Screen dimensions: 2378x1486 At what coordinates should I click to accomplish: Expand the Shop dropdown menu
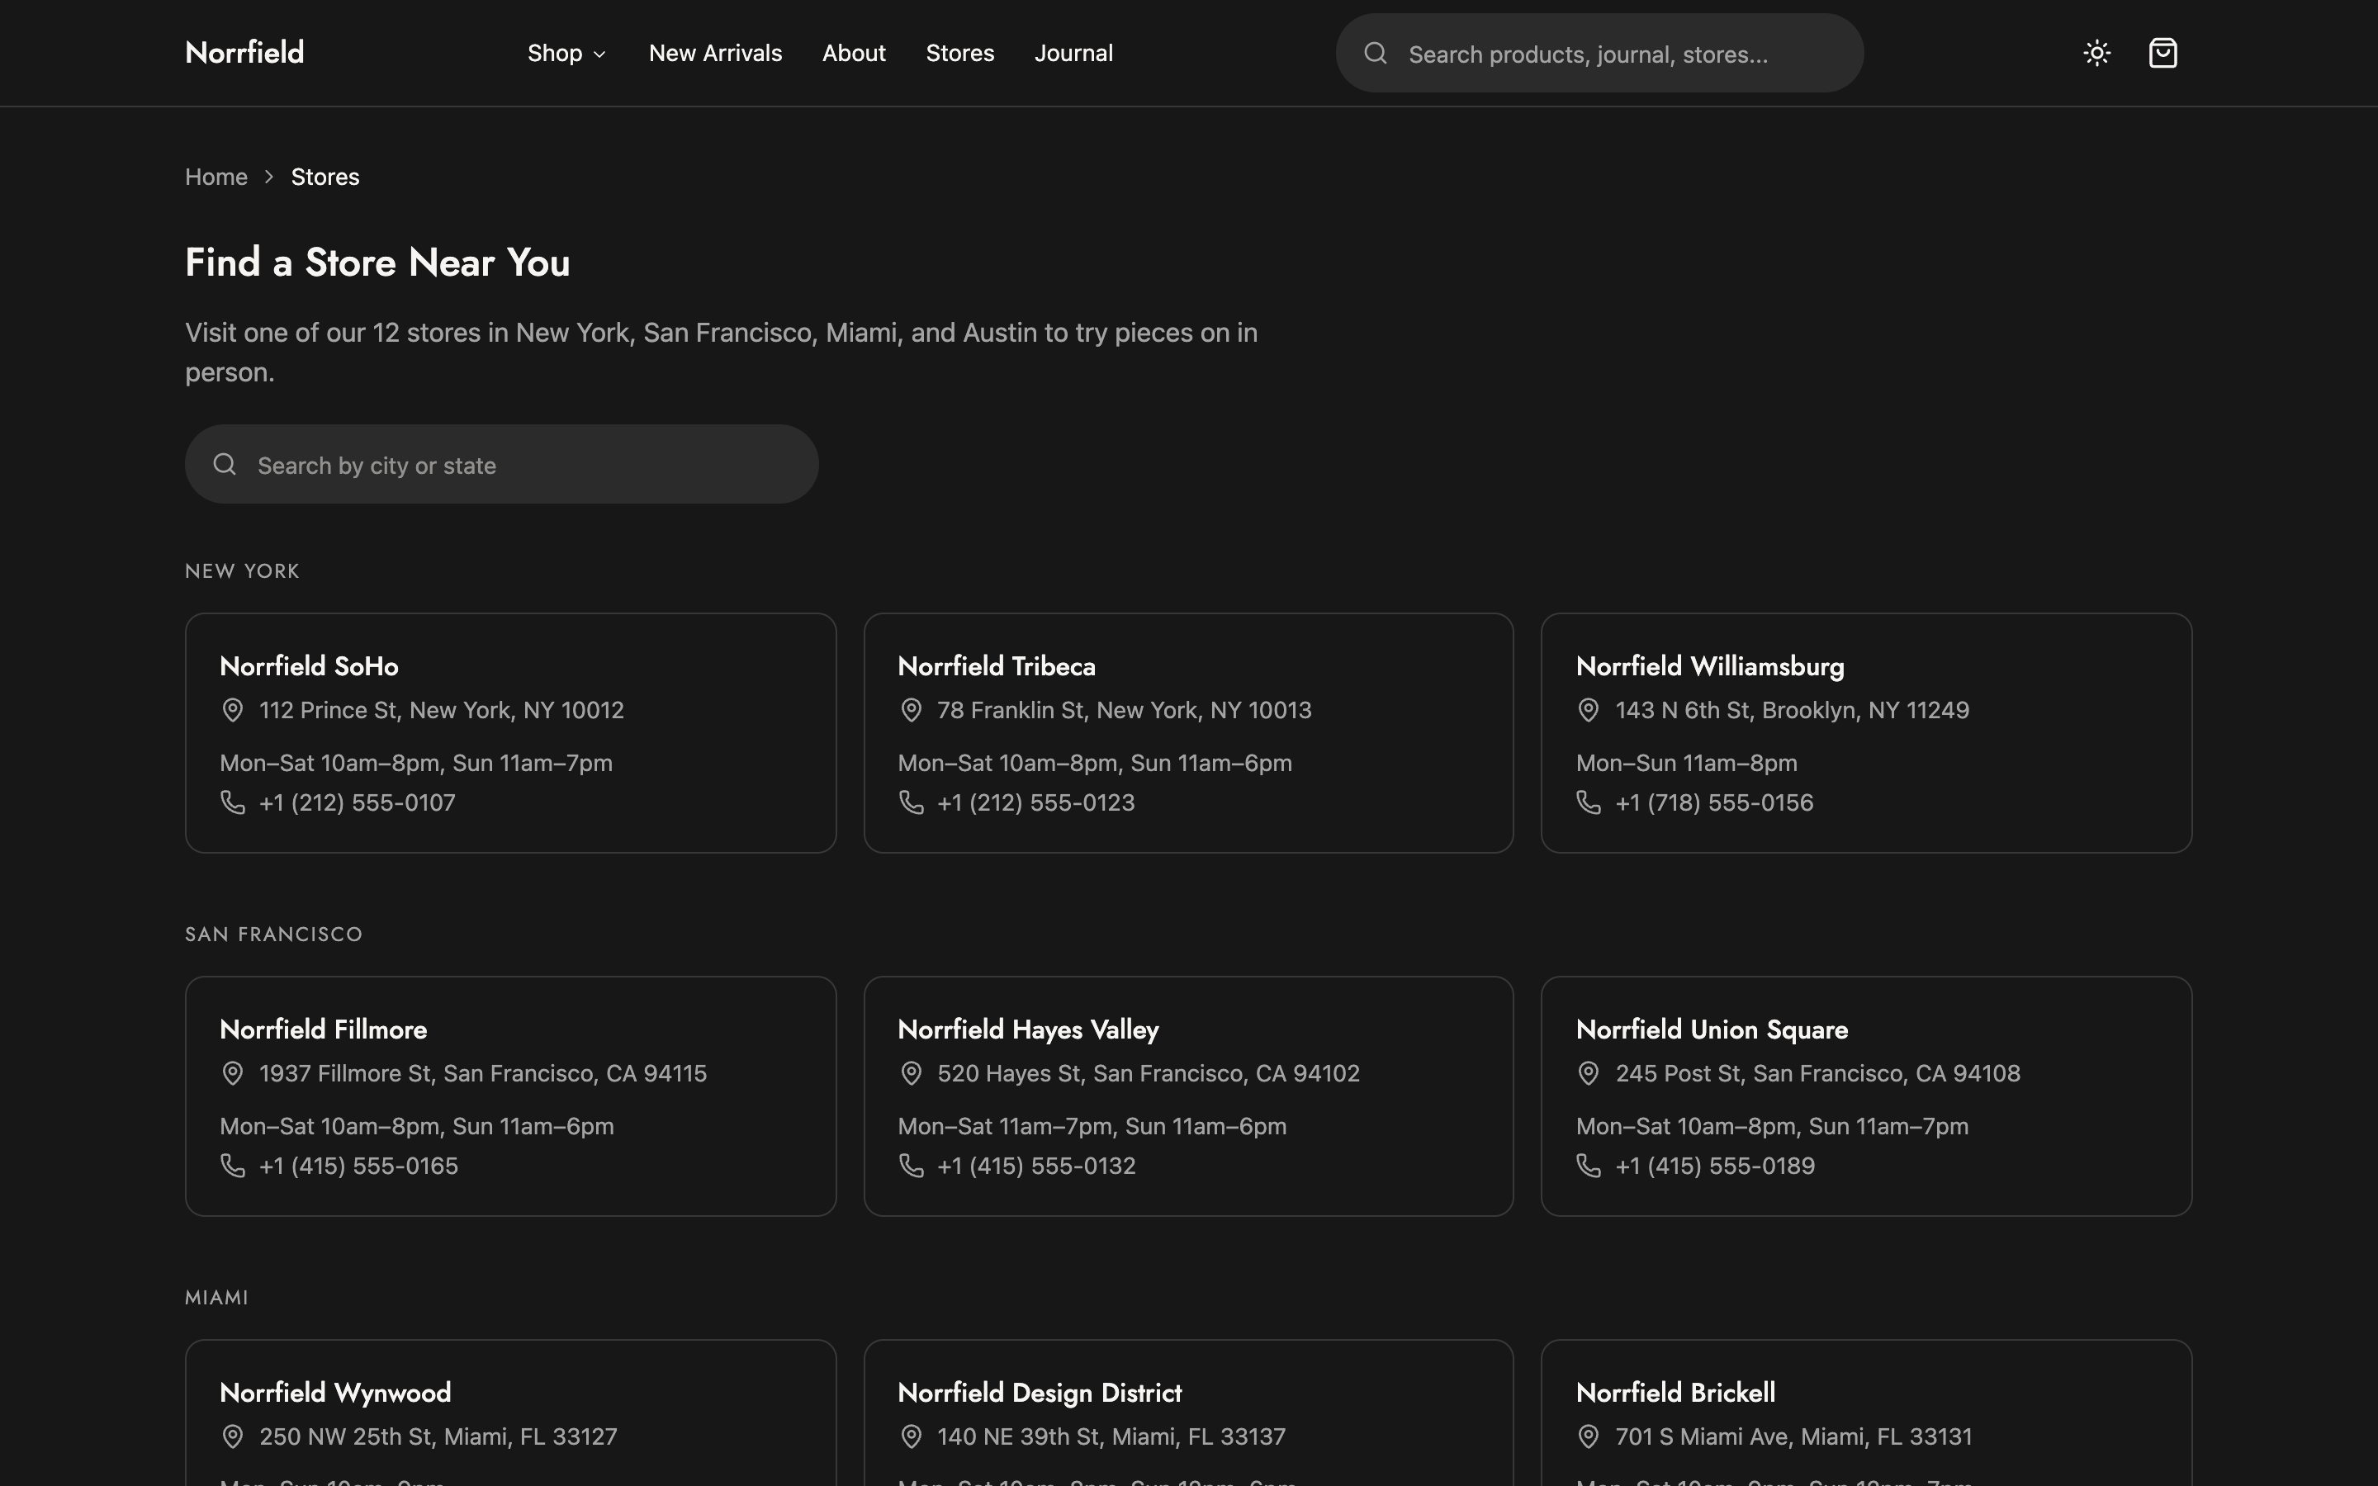(567, 53)
